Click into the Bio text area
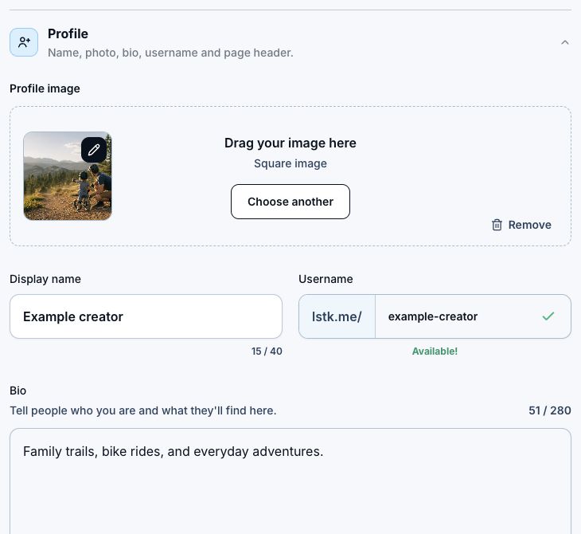581x534 pixels. coord(290,481)
